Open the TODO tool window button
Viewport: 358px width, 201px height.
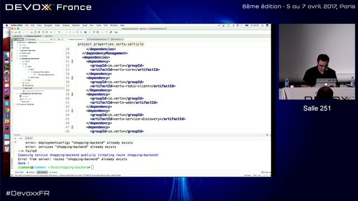click(x=20, y=173)
